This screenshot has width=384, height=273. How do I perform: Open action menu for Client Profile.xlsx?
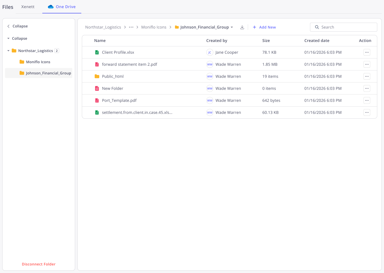coord(367,52)
